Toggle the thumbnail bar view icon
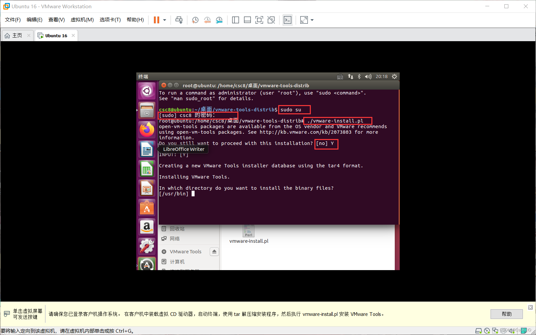The image size is (536, 335). pos(247,20)
